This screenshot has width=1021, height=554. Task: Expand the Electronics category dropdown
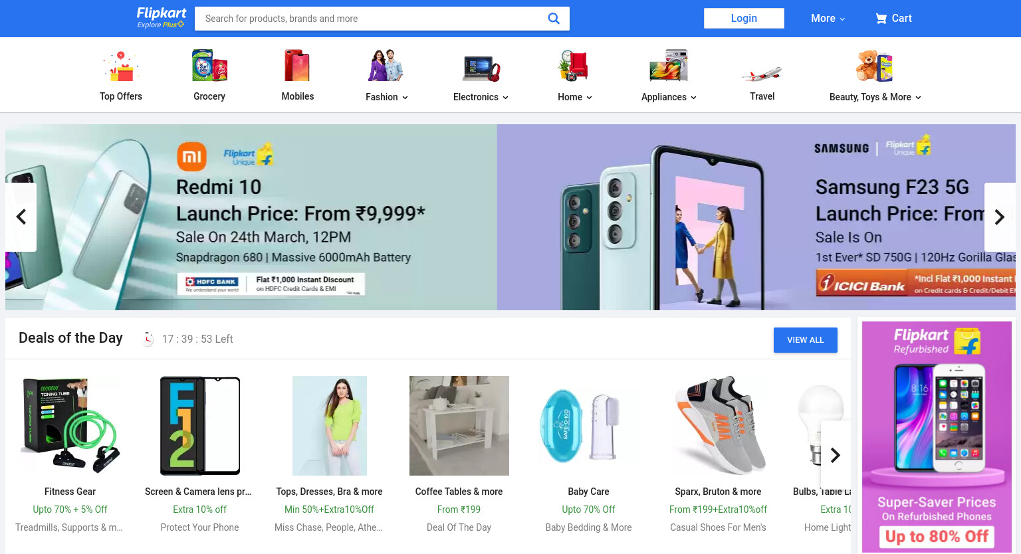(x=481, y=97)
